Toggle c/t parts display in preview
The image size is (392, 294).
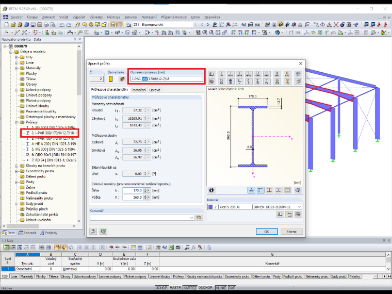(278, 190)
